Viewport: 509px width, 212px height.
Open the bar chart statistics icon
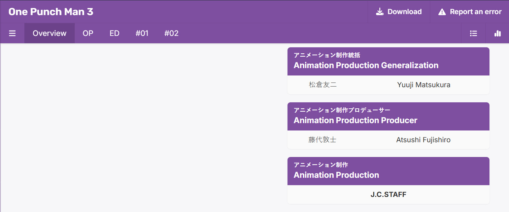[497, 33]
